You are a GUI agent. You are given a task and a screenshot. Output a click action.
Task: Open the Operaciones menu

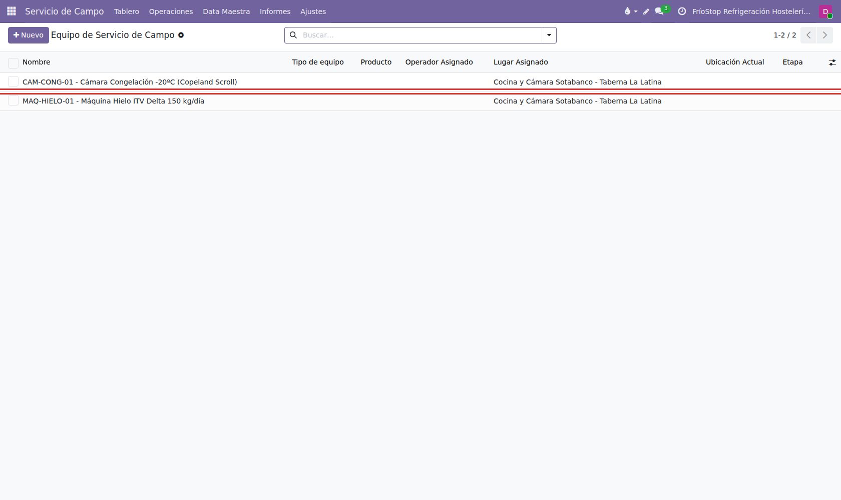[x=171, y=11]
